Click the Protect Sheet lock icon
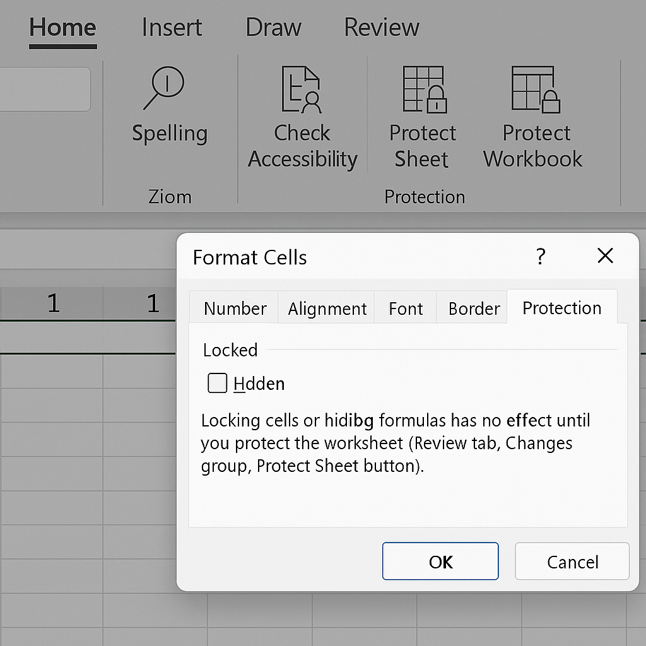 click(425, 90)
